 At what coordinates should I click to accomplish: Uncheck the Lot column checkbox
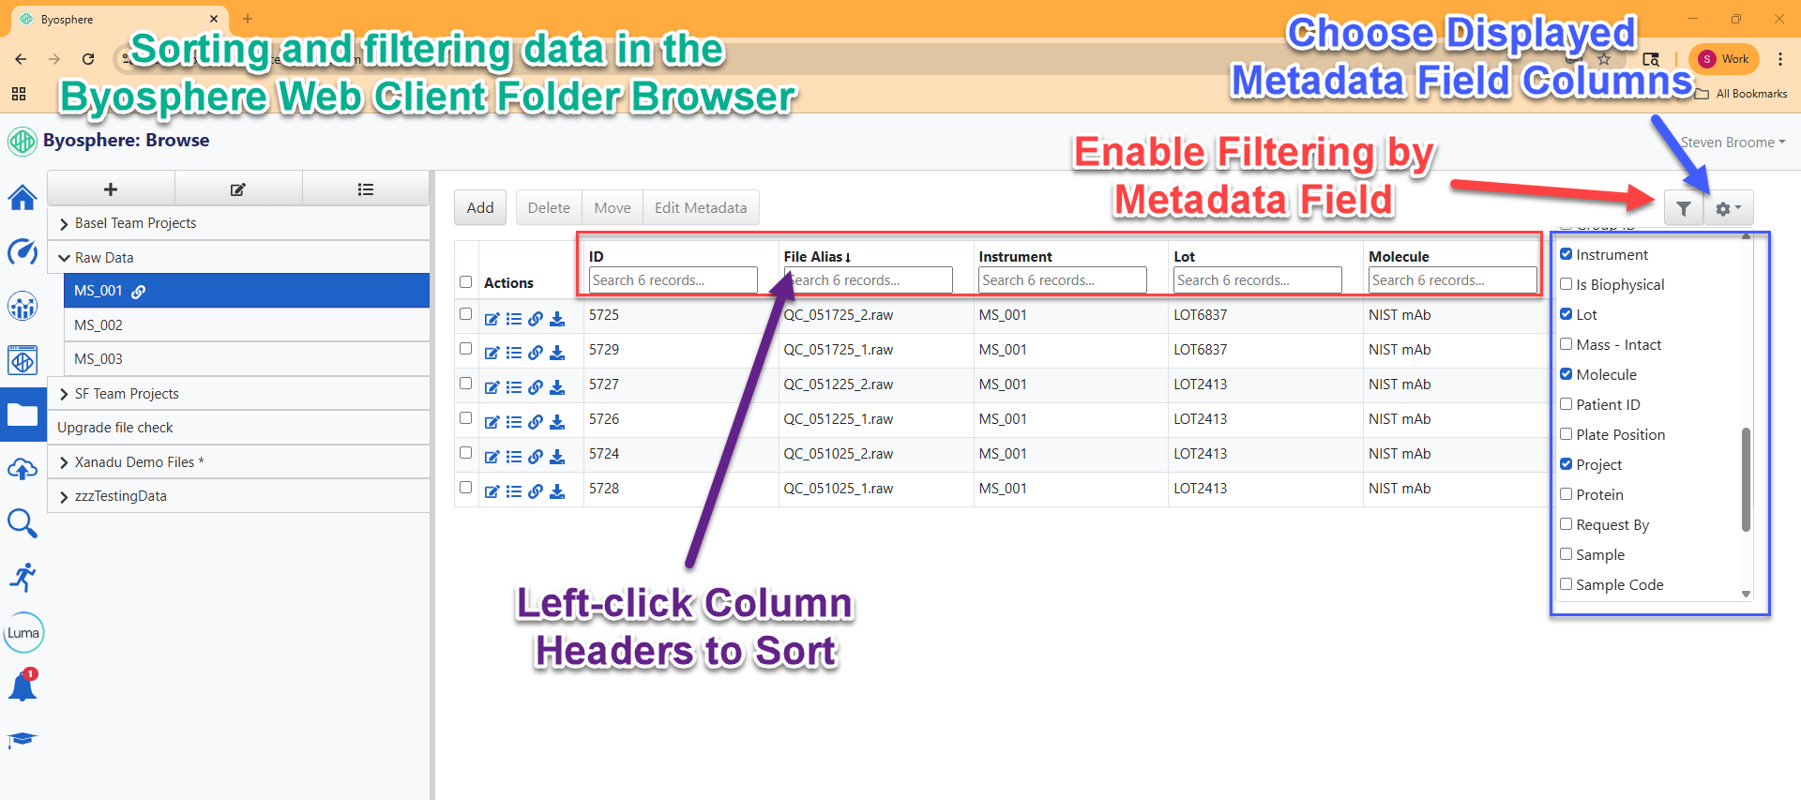click(1566, 314)
